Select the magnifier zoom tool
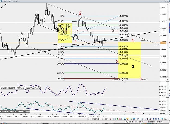Screen dimensions: 170x124 pos(138,119)
